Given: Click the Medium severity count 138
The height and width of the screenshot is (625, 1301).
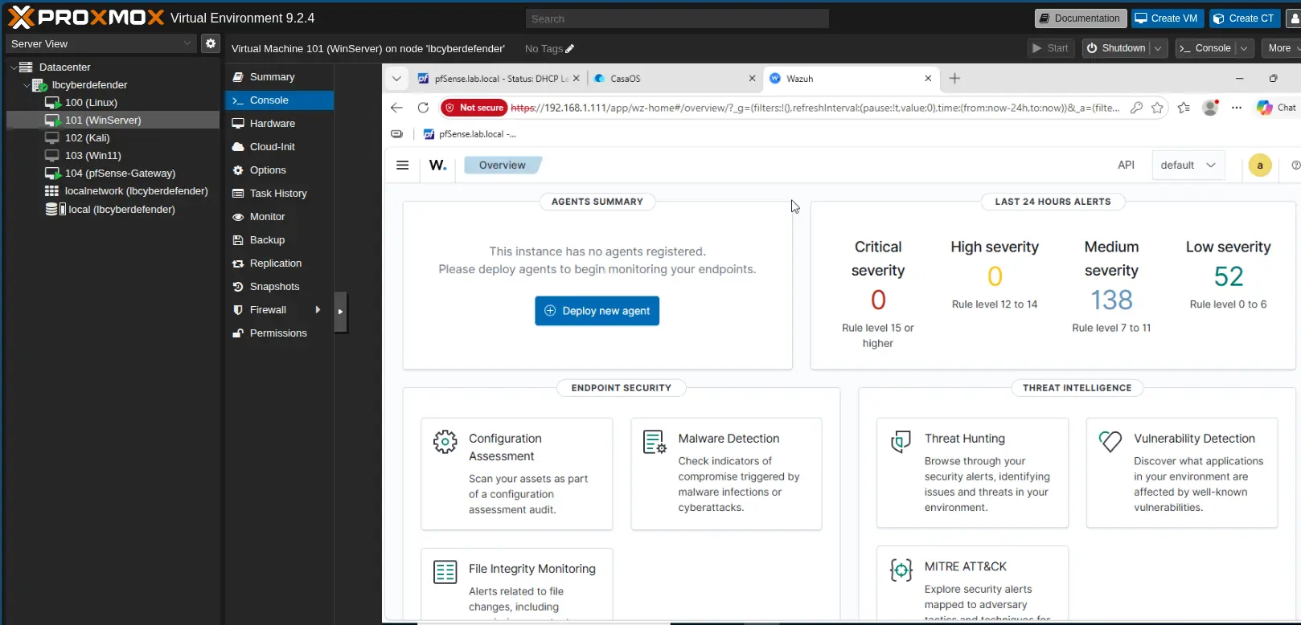Looking at the screenshot, I should pos(1111,300).
